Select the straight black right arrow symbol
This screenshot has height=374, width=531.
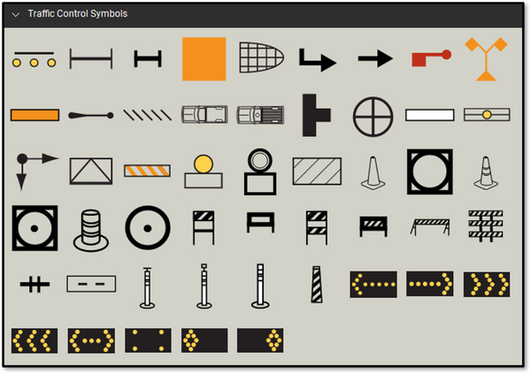[375, 59]
